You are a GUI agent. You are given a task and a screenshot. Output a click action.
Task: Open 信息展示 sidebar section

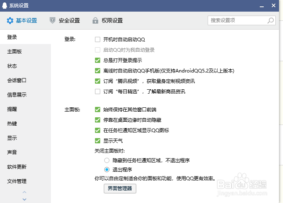(x=25, y=95)
